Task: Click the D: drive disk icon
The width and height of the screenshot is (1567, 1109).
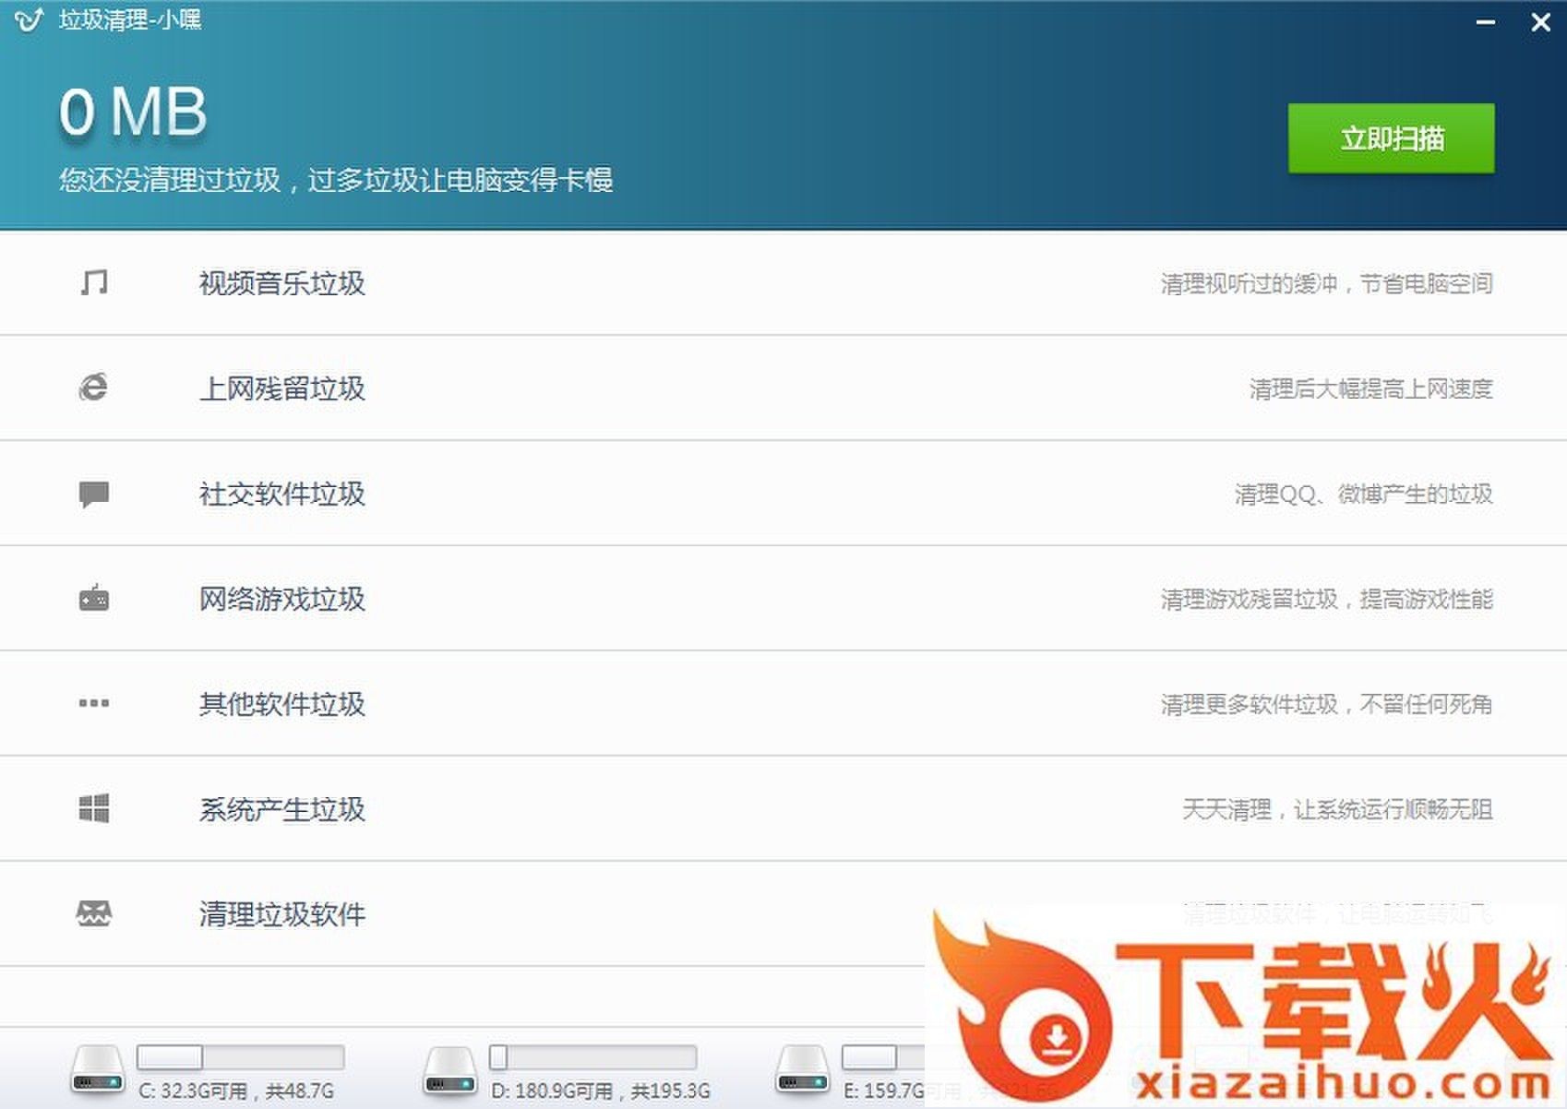Action: tap(449, 1071)
